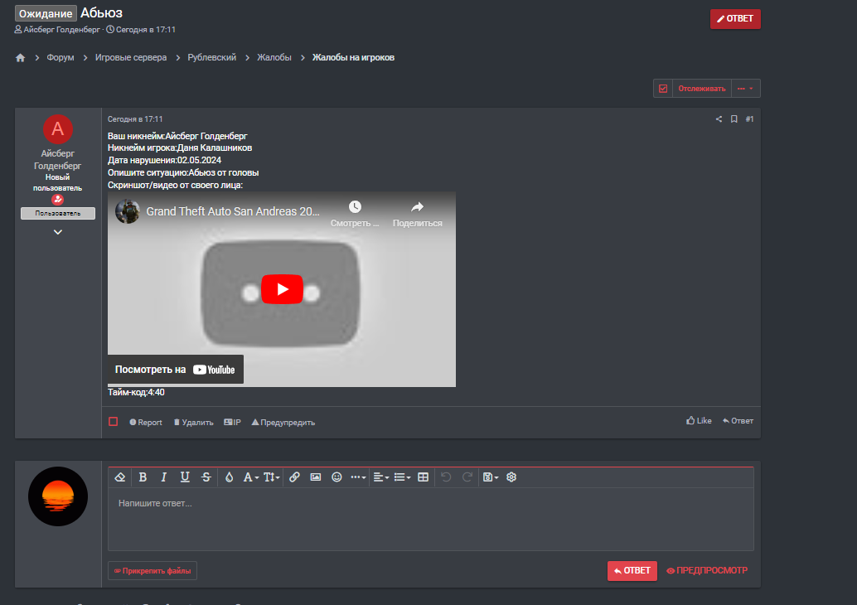Screen dimensions: 857x605
Task: Expand the user info chevron
Action: pyautogui.click(x=58, y=232)
